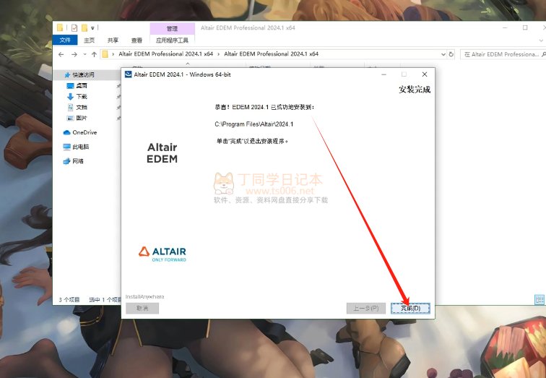Expand the ribbon chevron in Explorer
The width and height of the screenshot is (546, 378).
[541, 40]
